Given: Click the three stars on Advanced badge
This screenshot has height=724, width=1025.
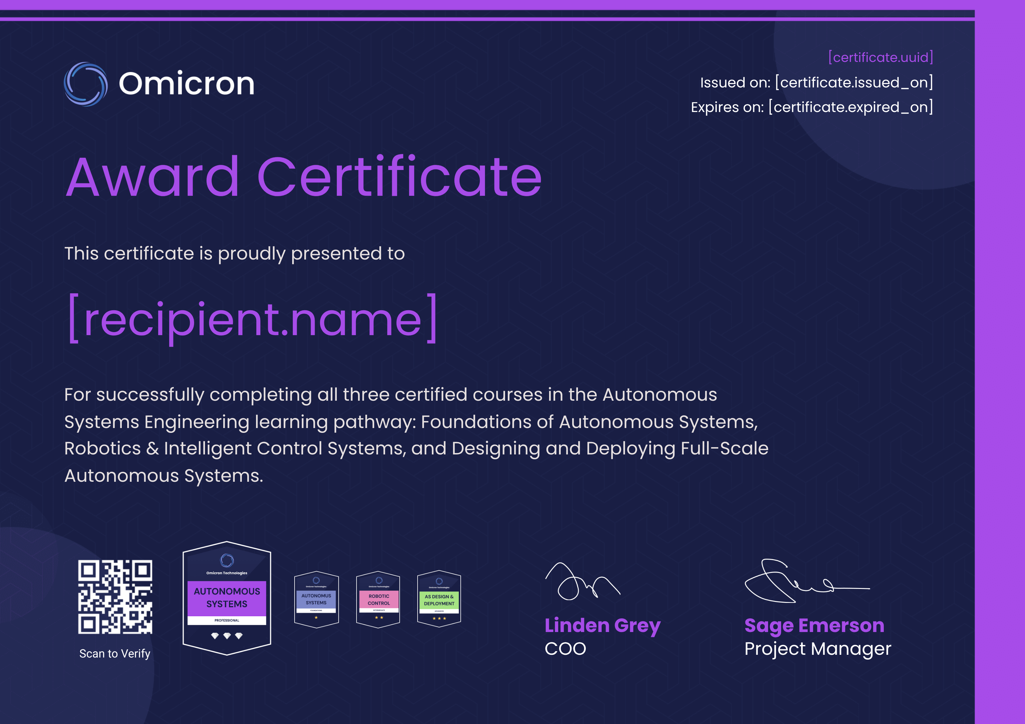Looking at the screenshot, I should 439,618.
